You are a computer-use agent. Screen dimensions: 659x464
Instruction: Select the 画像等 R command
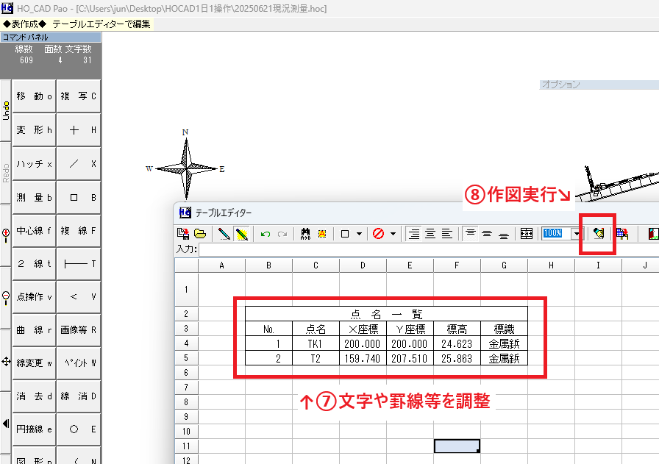(78, 330)
